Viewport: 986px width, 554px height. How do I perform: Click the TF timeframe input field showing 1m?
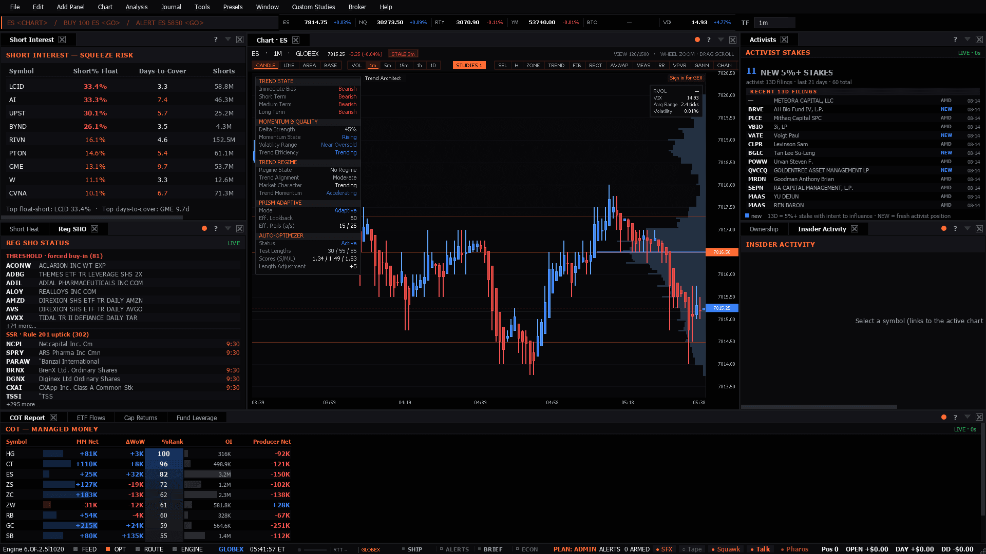[x=775, y=23]
